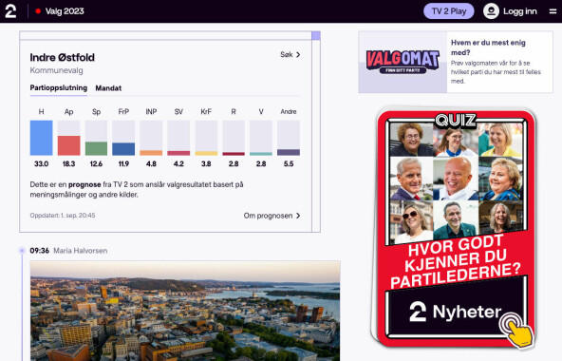The image size is (562, 361).
Task: Click Logg inn
Action: (520, 11)
